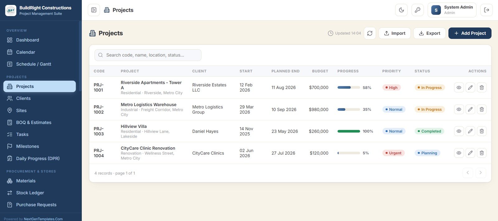Viewport: 498px width, 221px height.
Task: Click the Updated 14:04 timestamp
Action: pos(345,33)
